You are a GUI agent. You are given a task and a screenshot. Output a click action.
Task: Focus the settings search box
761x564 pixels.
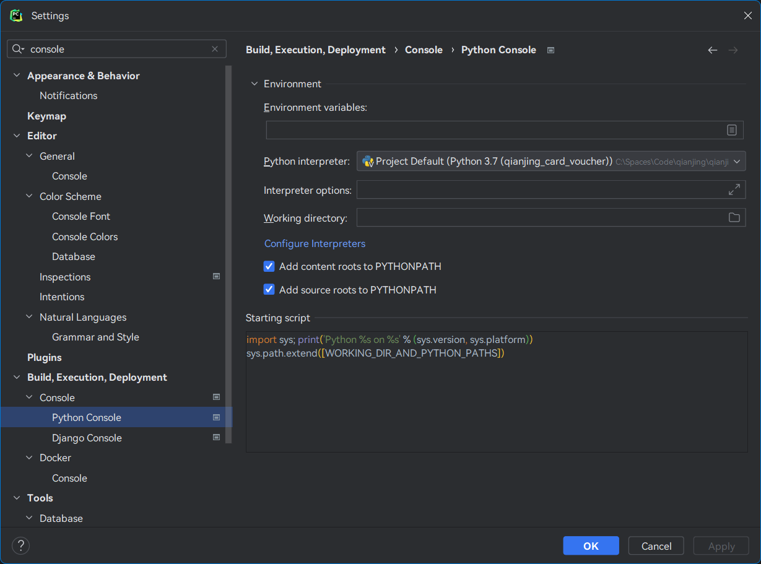[x=118, y=49]
